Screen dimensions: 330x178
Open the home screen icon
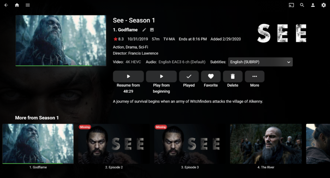click(17, 5)
